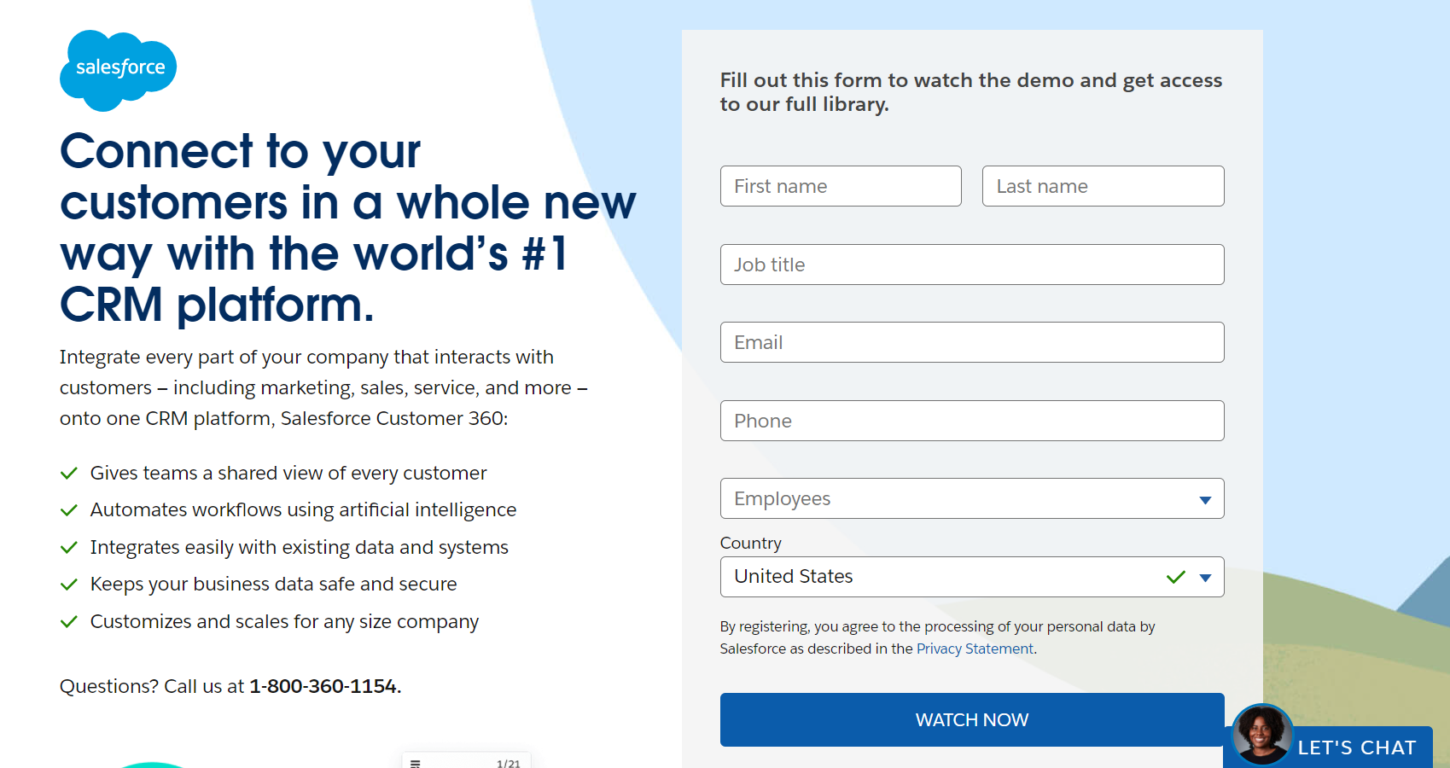The height and width of the screenshot is (768, 1450).
Task: Click the checkmark beside 'Automates workflows'
Action: (x=69, y=510)
